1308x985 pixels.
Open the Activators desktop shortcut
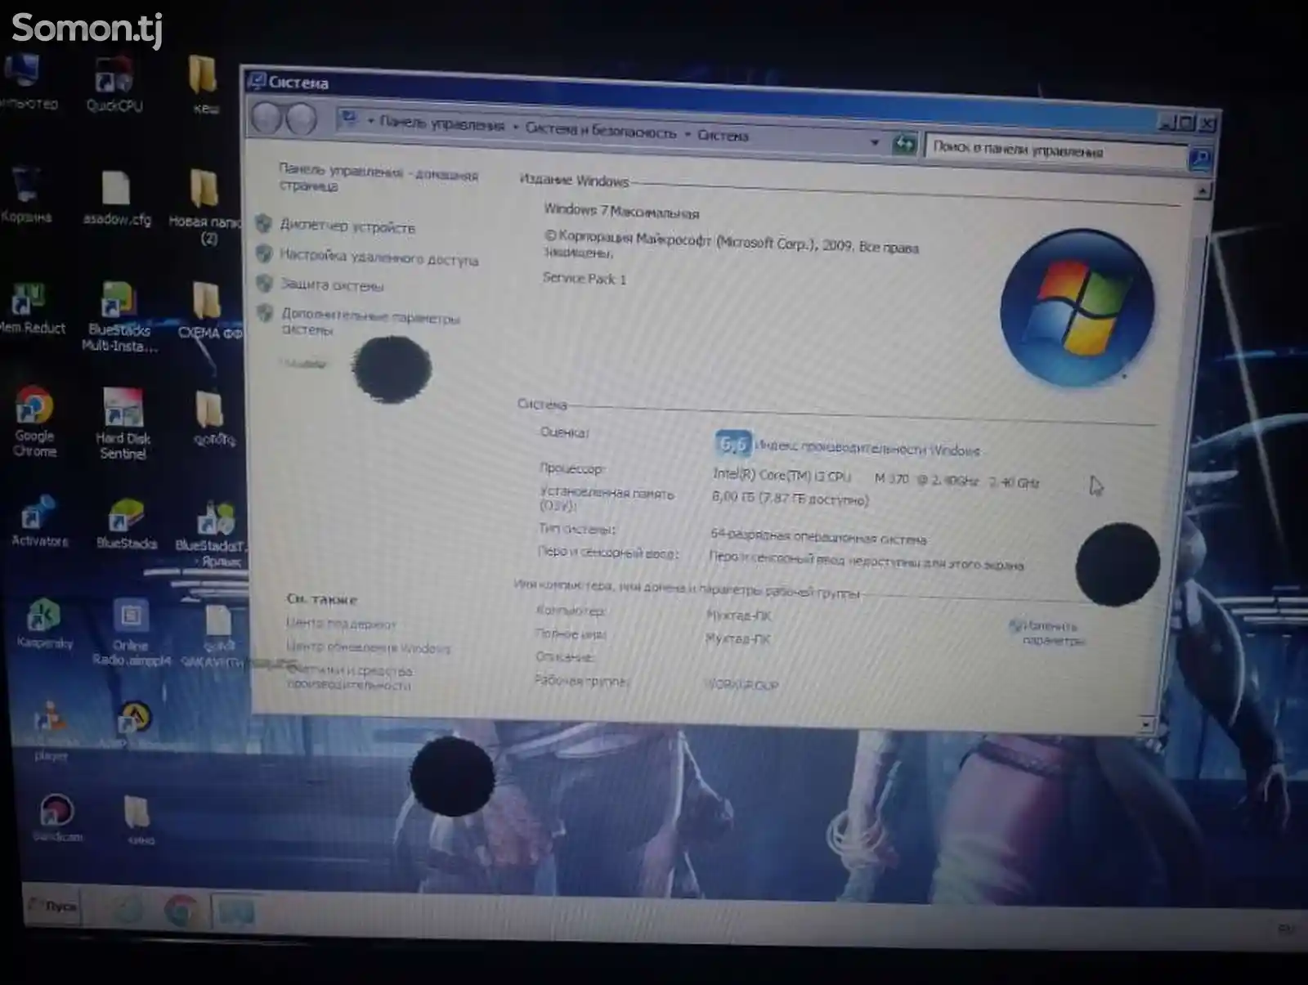point(39,521)
